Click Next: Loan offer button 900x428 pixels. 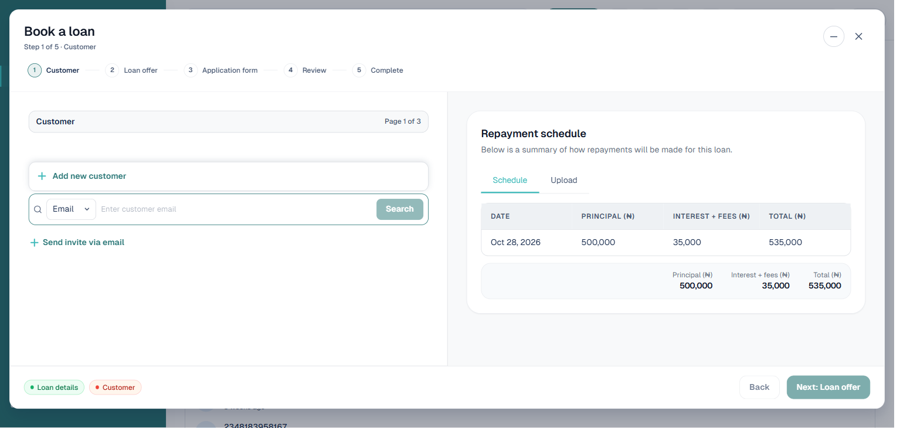828,388
